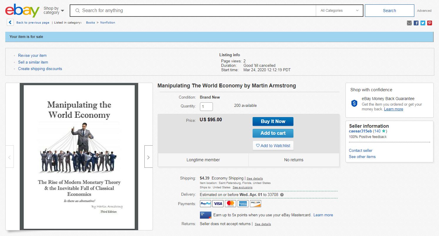Click Contact seller link
439x236 pixels.
pos(360,150)
